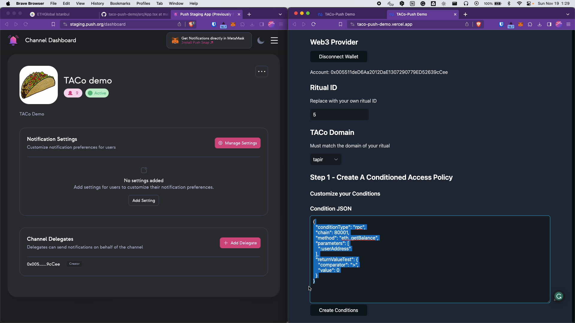Open the Profiles menu in menu bar
Viewport: 575px width, 323px height.
pyautogui.click(x=143, y=3)
